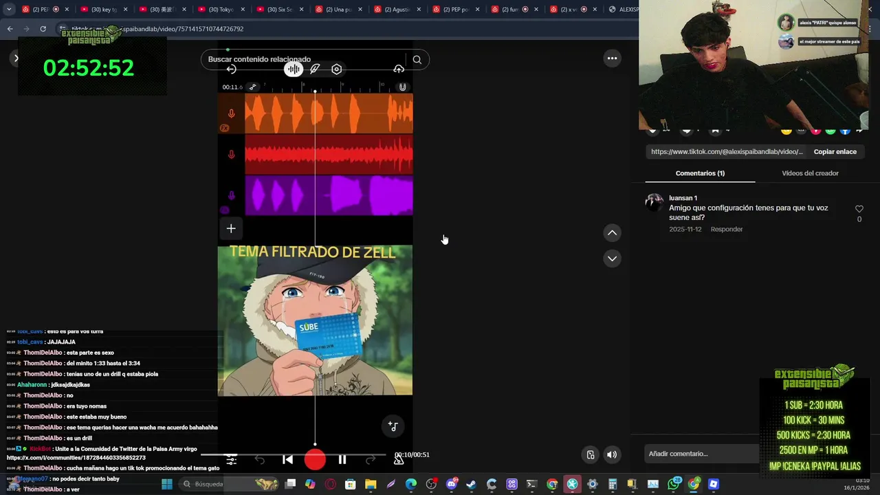Click the Copiar enlace button

[x=835, y=152]
